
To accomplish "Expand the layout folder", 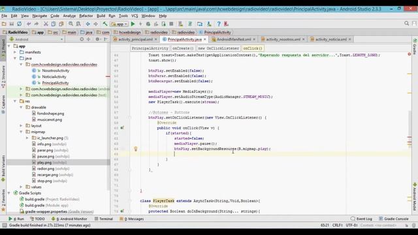I will tap(21, 125).
